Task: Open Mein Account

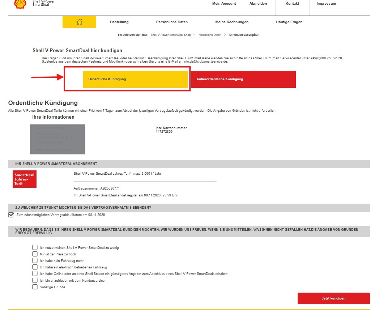Action: coord(224,4)
